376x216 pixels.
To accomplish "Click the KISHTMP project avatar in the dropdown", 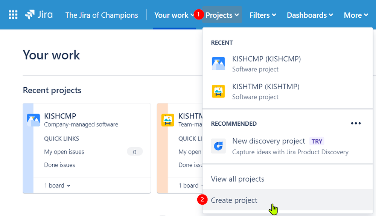I will point(218,91).
